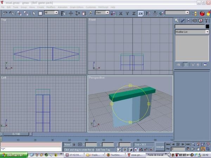211x158 pixels.
Task: Activate the Unlink Selection tool
Action: [x=26, y=13]
